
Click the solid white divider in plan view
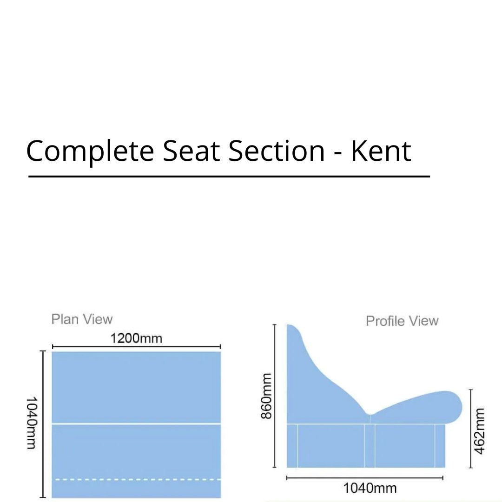[136, 423]
